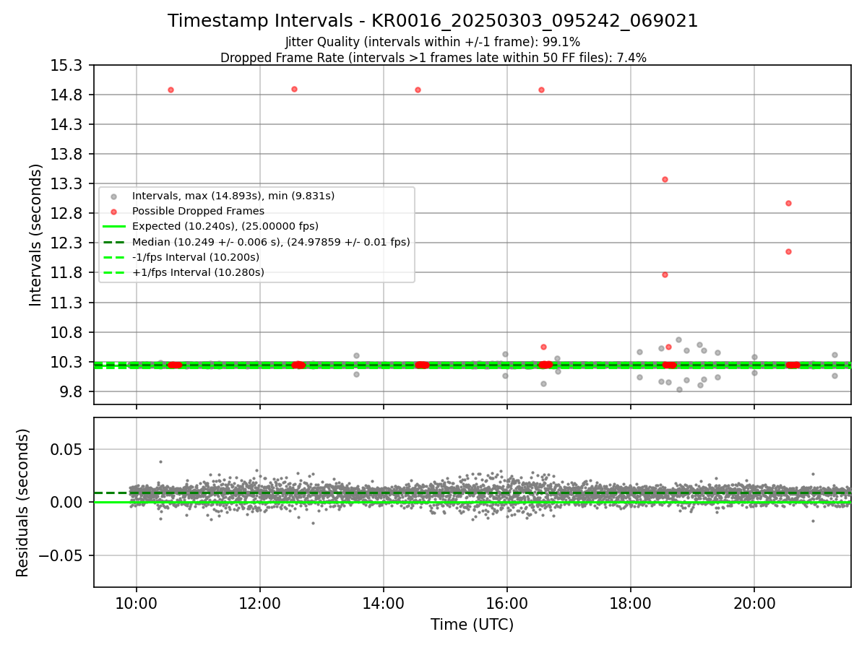Click the gray legend marker beside 'Intervals, max'
Screen dimensions: 867x650
(113, 196)
